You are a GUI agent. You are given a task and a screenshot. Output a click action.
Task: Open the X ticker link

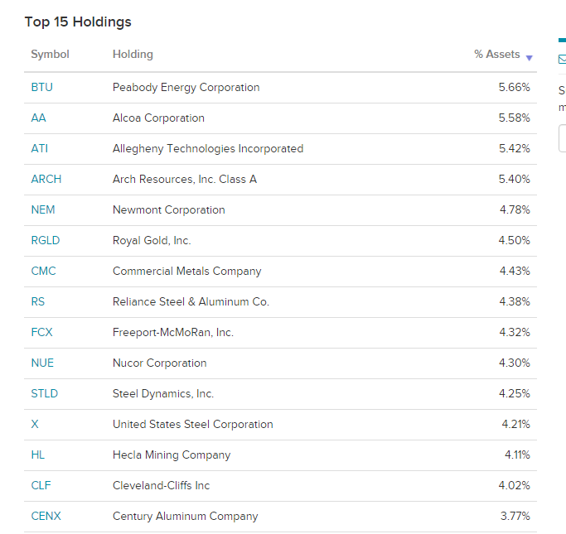tap(35, 425)
